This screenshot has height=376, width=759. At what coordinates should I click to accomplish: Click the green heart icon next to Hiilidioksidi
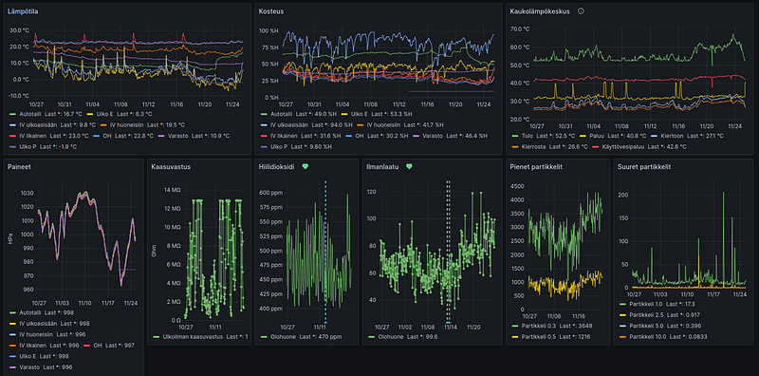[305, 167]
